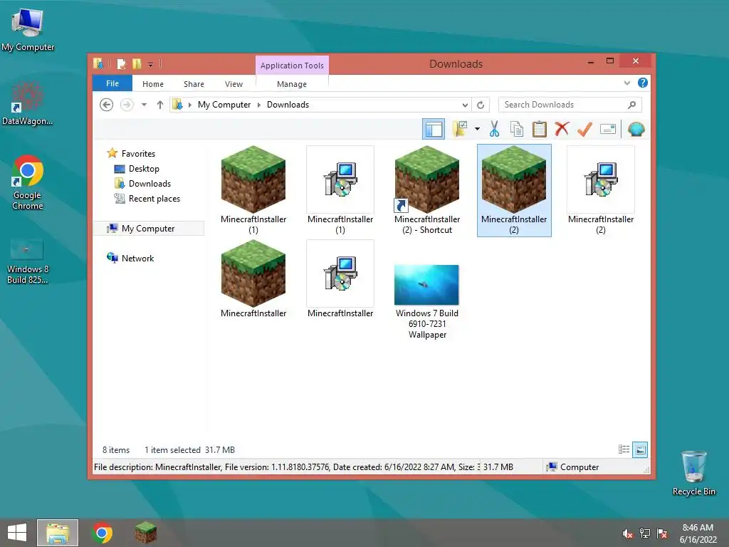Switch to large icons view in status bar

point(640,449)
